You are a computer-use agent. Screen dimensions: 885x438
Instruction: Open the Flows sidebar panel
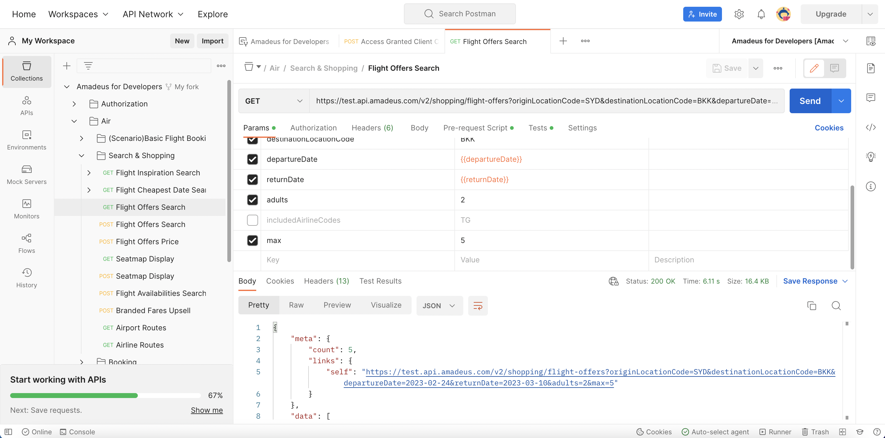click(26, 243)
